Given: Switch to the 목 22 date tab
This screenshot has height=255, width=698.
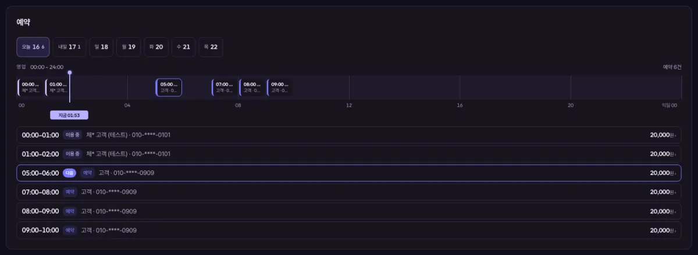Looking at the screenshot, I should point(211,47).
